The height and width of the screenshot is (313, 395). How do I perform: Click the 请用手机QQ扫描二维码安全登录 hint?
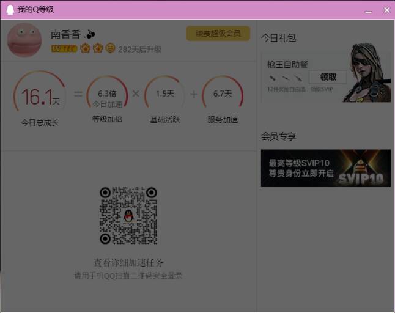(x=128, y=276)
